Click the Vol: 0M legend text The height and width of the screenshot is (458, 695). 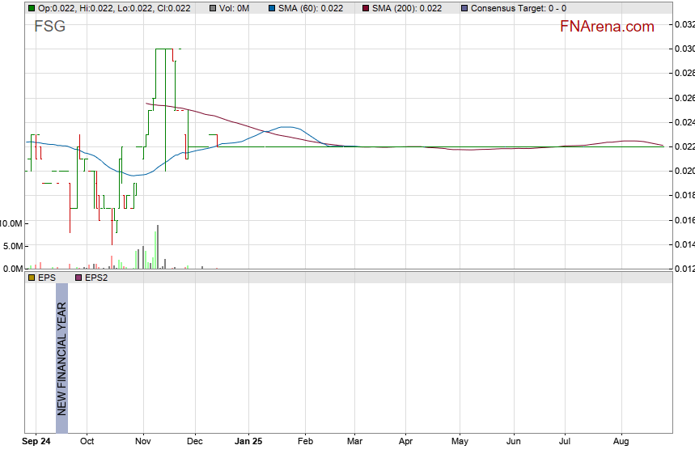[x=235, y=8]
